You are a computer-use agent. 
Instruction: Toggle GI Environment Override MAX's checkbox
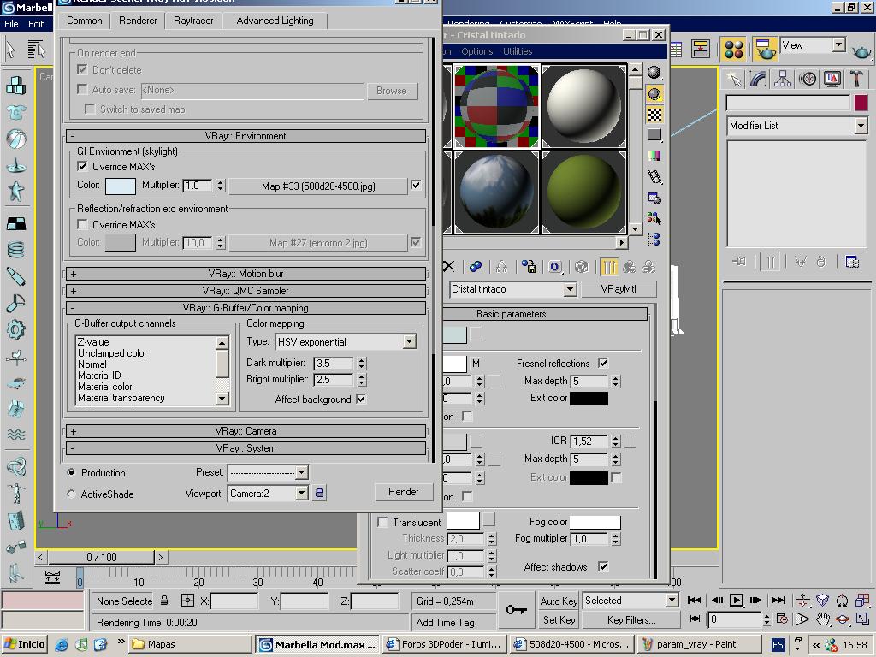click(82, 166)
